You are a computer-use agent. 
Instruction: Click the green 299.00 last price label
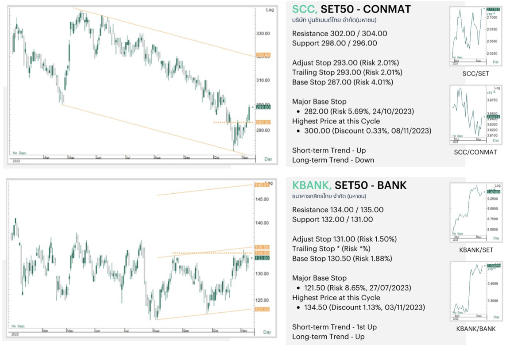coord(263,107)
